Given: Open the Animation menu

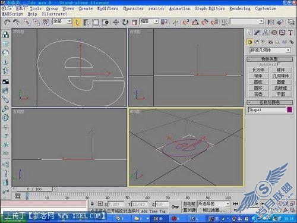Looking at the screenshot, I should click(x=179, y=8).
